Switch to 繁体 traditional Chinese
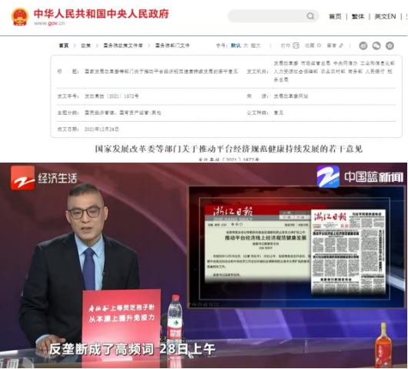 [358, 16]
